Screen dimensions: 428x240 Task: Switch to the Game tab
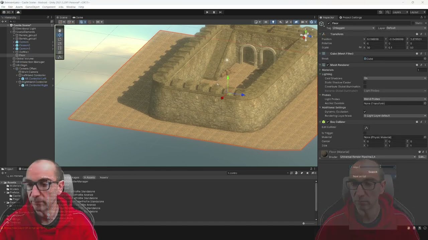tap(78, 17)
